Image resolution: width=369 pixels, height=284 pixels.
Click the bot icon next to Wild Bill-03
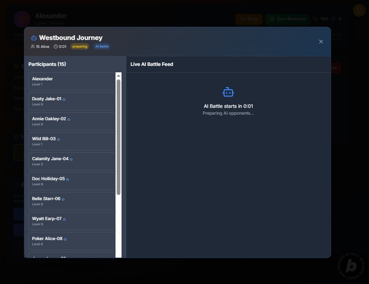[x=59, y=139]
